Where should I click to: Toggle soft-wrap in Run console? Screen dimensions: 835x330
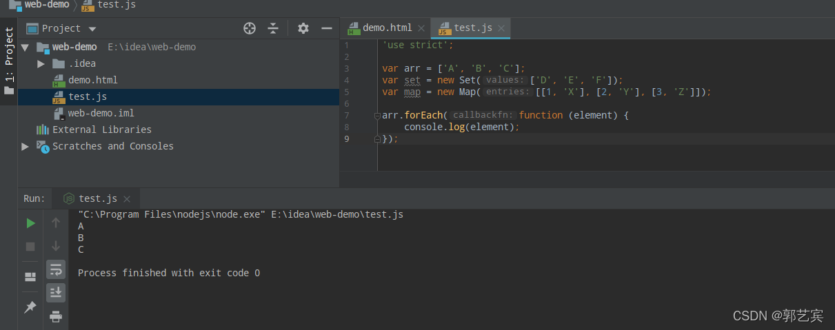(56, 269)
